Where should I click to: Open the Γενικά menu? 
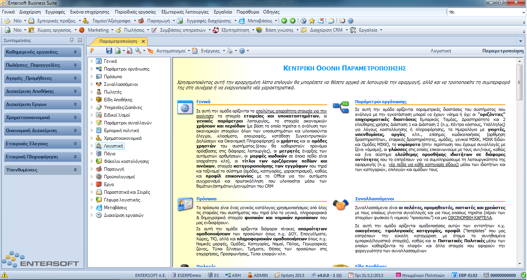(x=8, y=12)
